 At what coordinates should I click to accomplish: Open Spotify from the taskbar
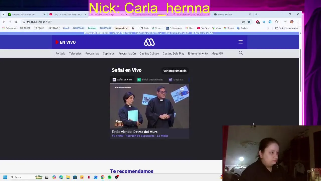(x=110, y=177)
